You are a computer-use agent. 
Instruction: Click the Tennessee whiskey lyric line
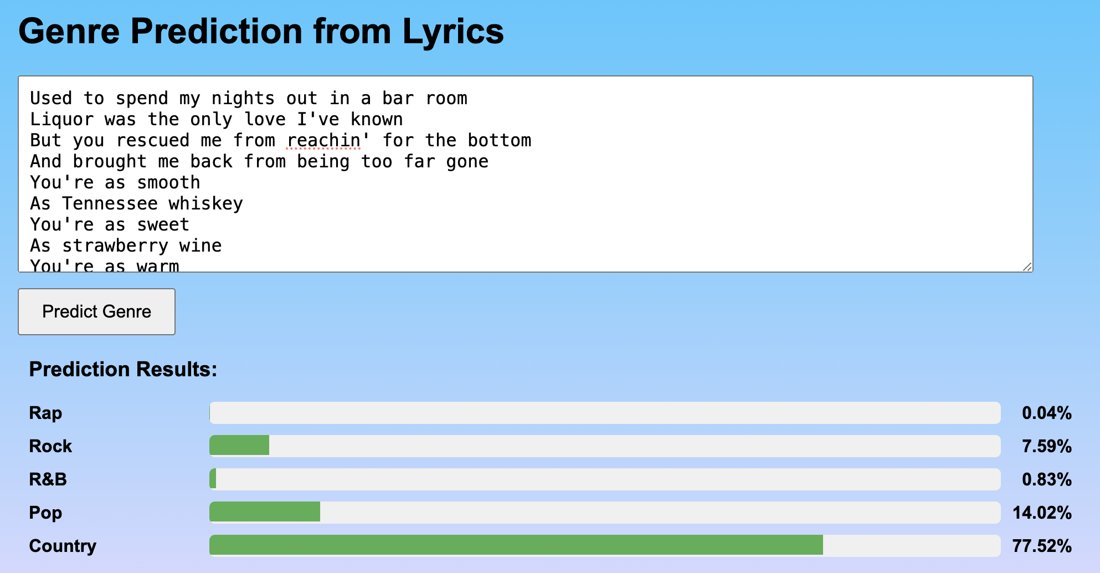[x=136, y=203]
